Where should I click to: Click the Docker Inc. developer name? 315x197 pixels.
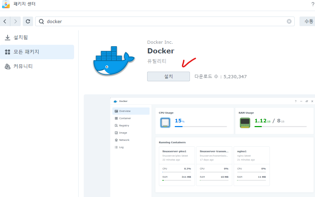point(160,42)
